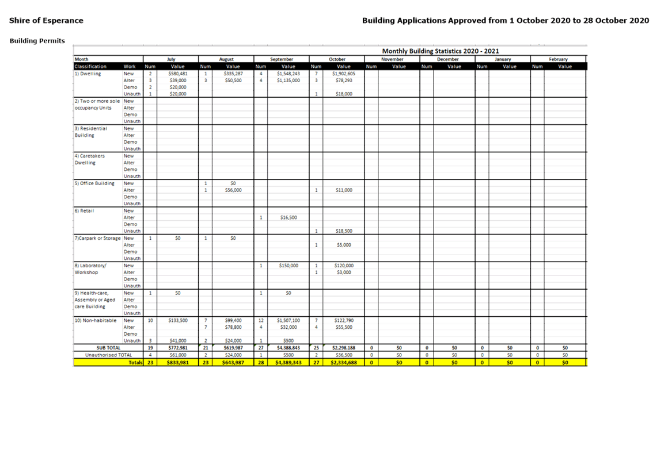
Task: Select the September value $1,135,000
Action: point(289,80)
